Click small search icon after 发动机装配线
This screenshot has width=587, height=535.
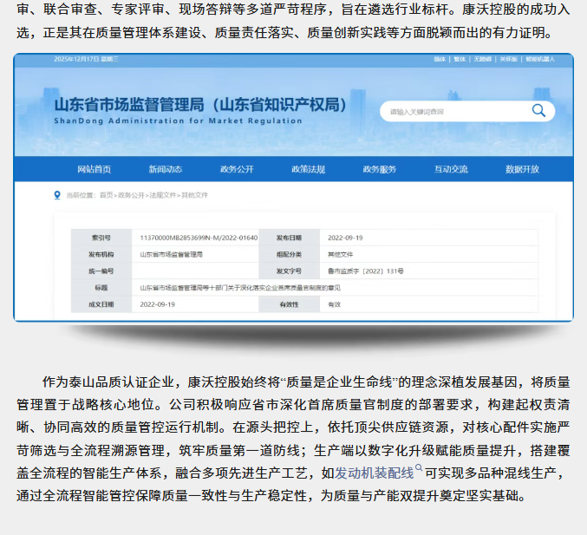click(419, 469)
